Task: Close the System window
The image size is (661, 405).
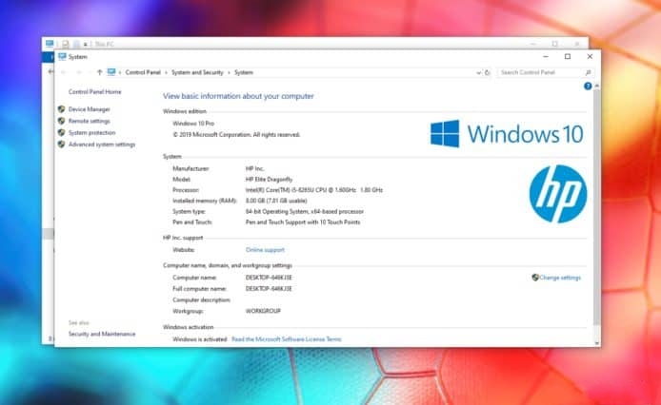Action: point(590,57)
